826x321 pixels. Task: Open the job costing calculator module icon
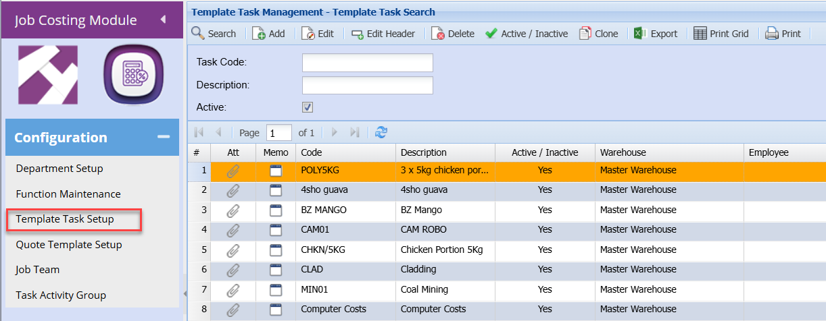(x=134, y=76)
